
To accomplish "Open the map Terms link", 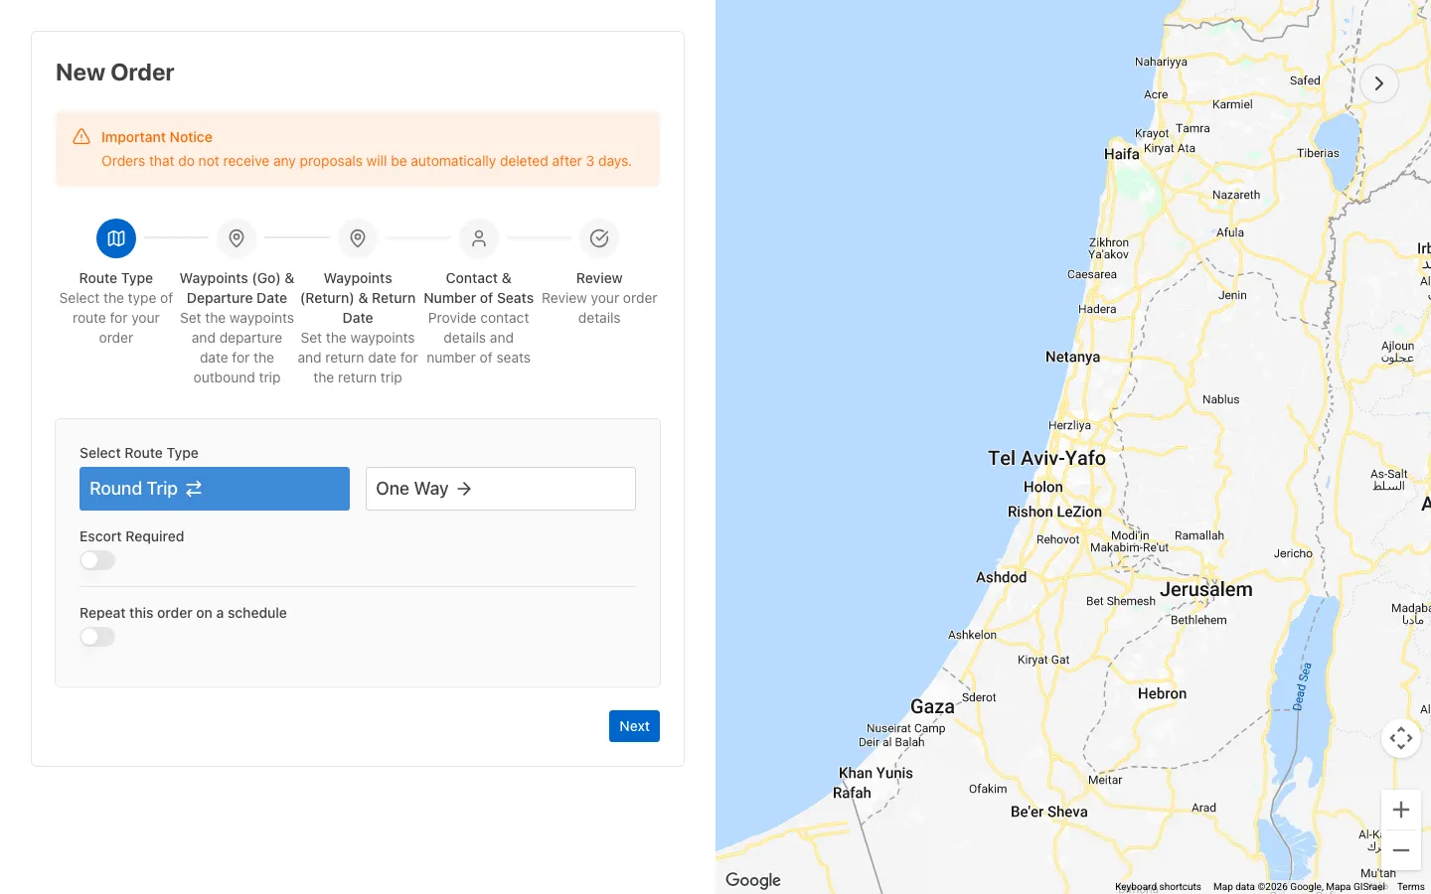I will click(x=1411, y=887).
